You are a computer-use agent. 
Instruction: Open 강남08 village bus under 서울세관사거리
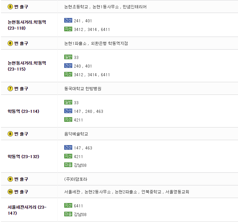click(80, 214)
